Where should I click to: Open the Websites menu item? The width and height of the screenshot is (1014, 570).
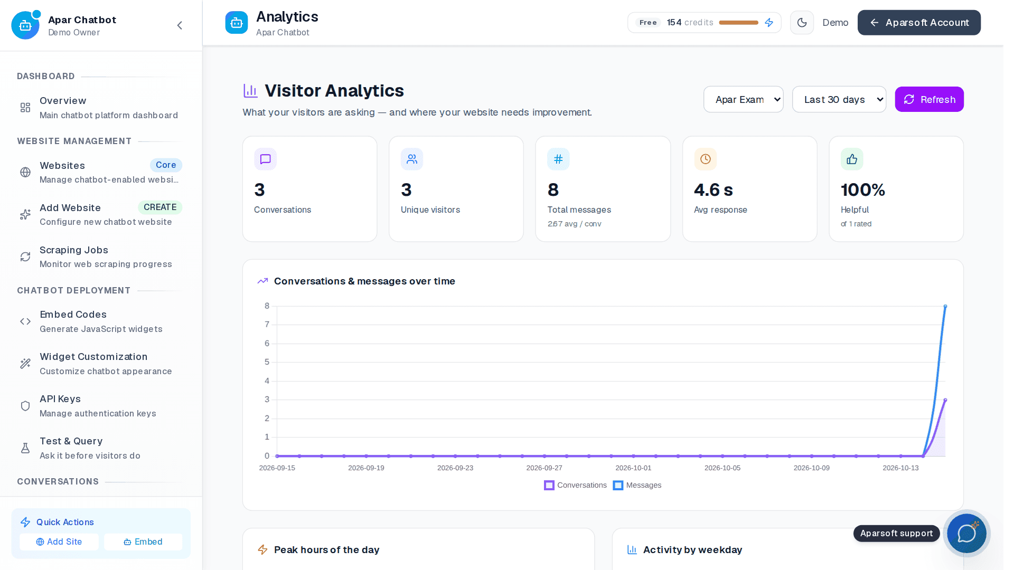pyautogui.click(x=101, y=172)
